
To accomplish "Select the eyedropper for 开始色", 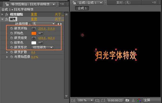I will (x=40, y=33).
